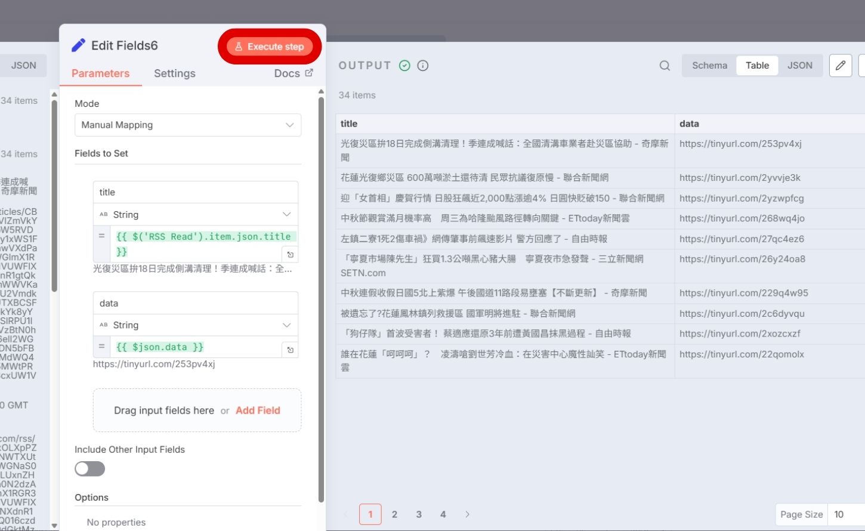Toggle expression mode on the data field
Viewport: 865px width, 531px height.
pos(101,347)
